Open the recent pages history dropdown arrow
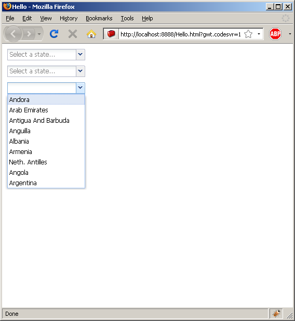The image size is (295, 321). pos(39,34)
